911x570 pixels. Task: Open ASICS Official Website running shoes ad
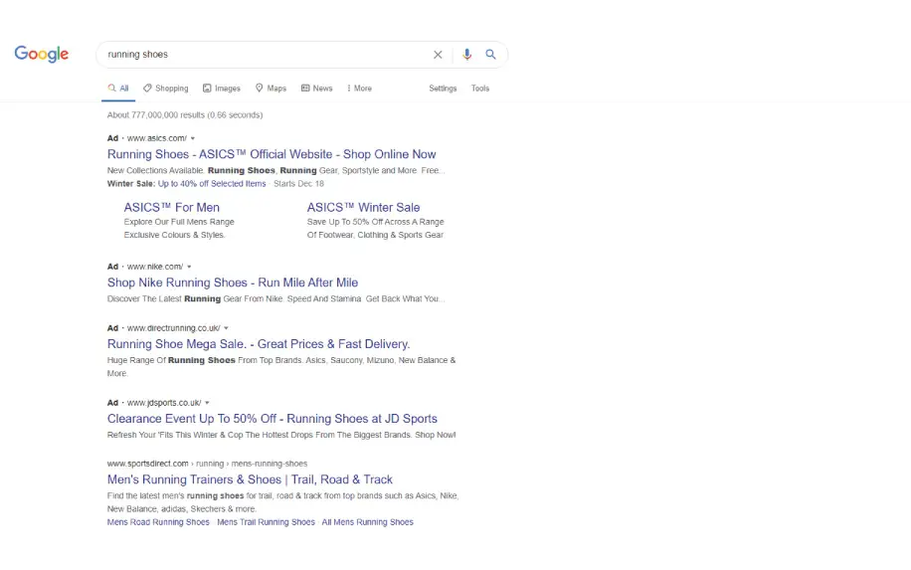272,154
